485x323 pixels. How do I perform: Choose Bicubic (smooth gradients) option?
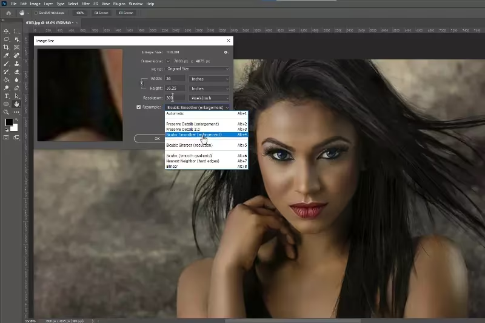click(x=206, y=156)
